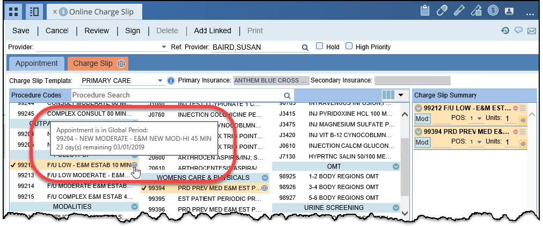The width and height of the screenshot is (543, 226).
Task: Click the Save button
Action: pos(21,31)
